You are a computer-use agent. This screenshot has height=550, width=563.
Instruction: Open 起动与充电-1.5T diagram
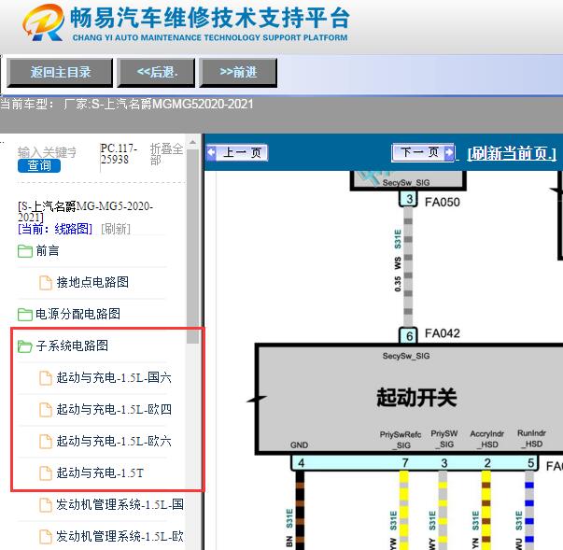(x=100, y=472)
